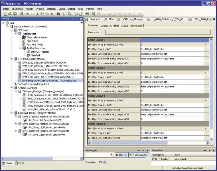Close the Meldungen panel
217x171 pixels.
click(x=147, y=150)
